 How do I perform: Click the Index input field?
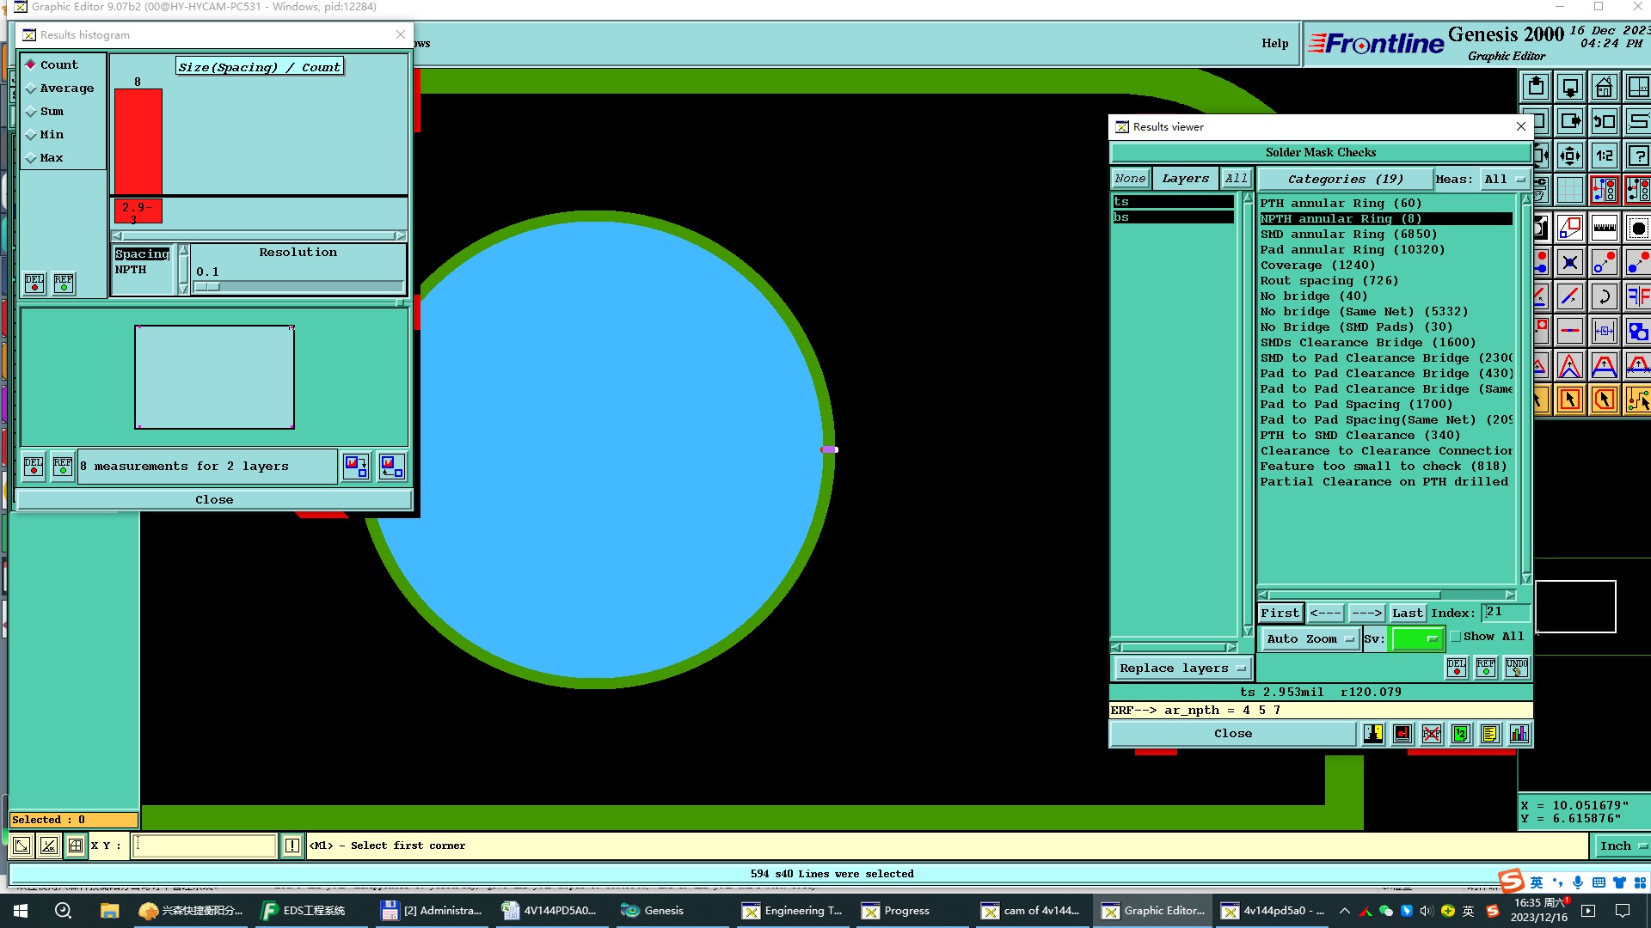1505,612
